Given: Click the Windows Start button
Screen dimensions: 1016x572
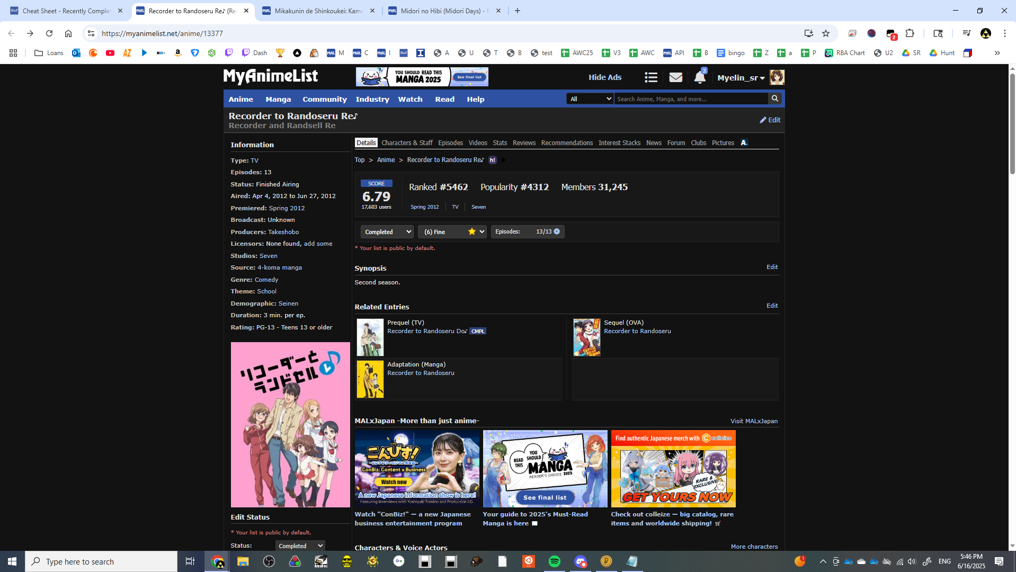Looking at the screenshot, I should click(x=12, y=561).
